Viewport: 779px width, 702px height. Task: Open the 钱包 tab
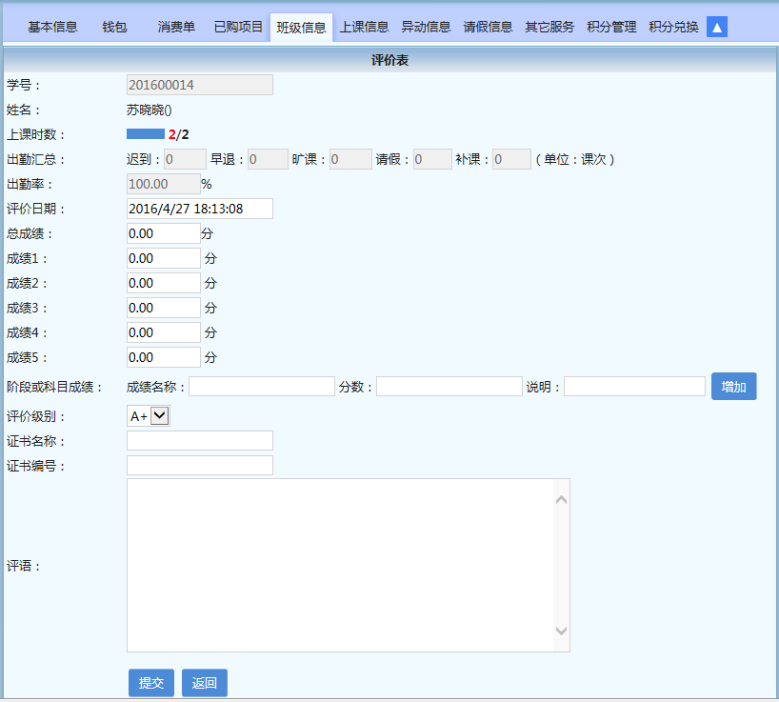pyautogui.click(x=114, y=27)
